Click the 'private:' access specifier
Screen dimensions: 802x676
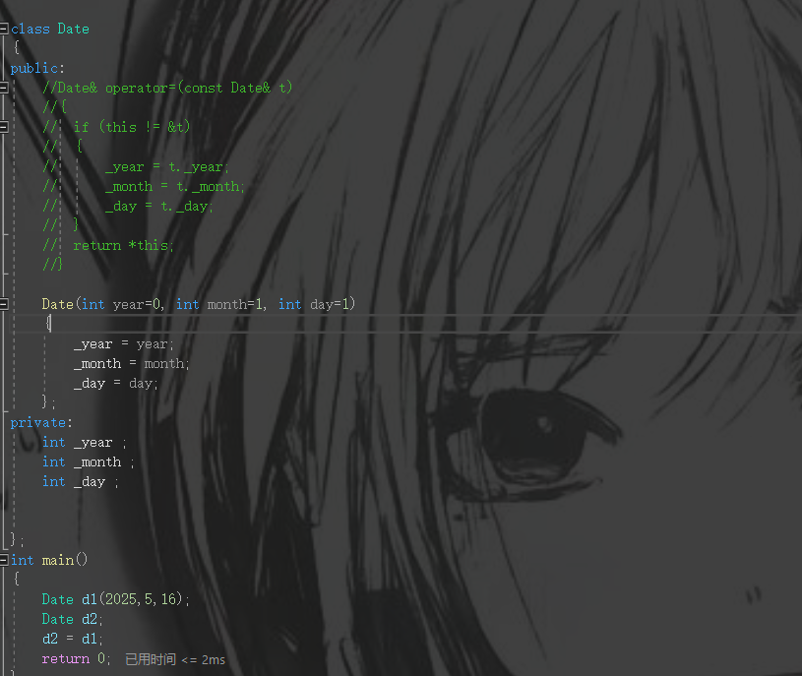pyautogui.click(x=41, y=423)
